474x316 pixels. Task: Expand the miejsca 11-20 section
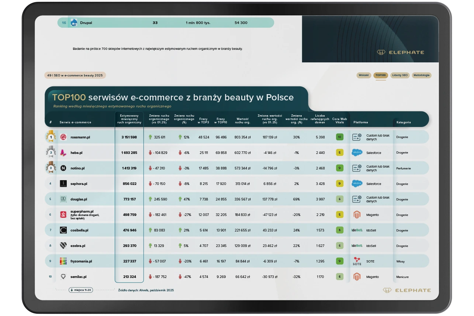pyautogui.click(x=80, y=290)
